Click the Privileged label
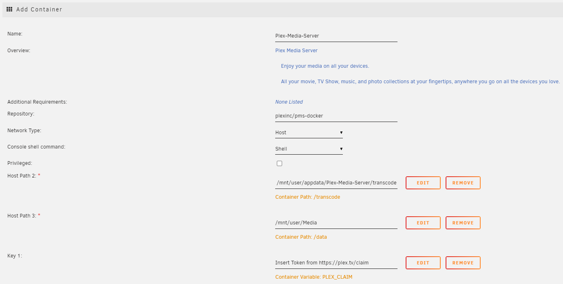The image size is (563, 284). coord(20,163)
